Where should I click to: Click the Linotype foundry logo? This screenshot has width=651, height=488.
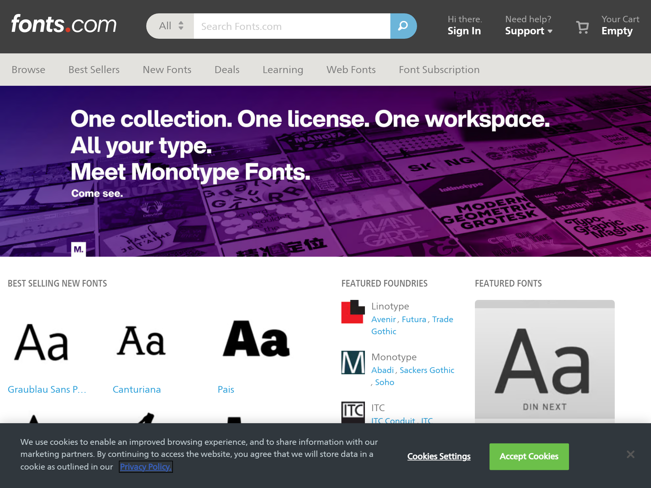coord(353,312)
